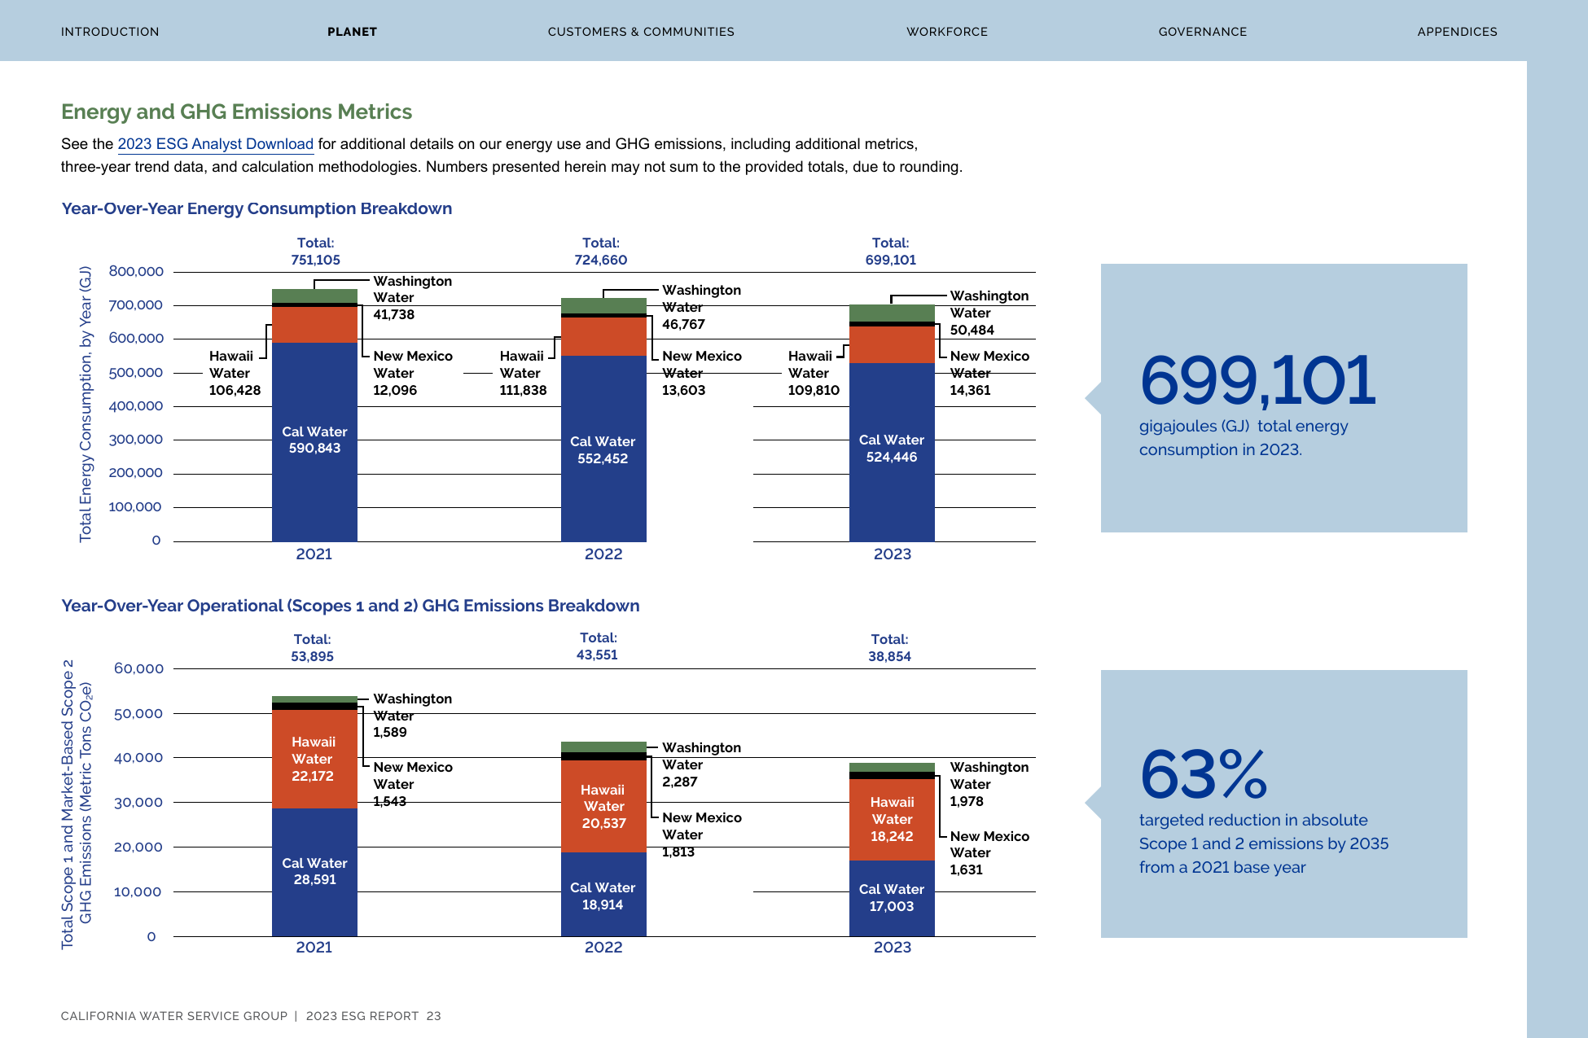The width and height of the screenshot is (1588, 1038).
Task: Click the Washington Water 50,484 label
Action: tap(989, 313)
